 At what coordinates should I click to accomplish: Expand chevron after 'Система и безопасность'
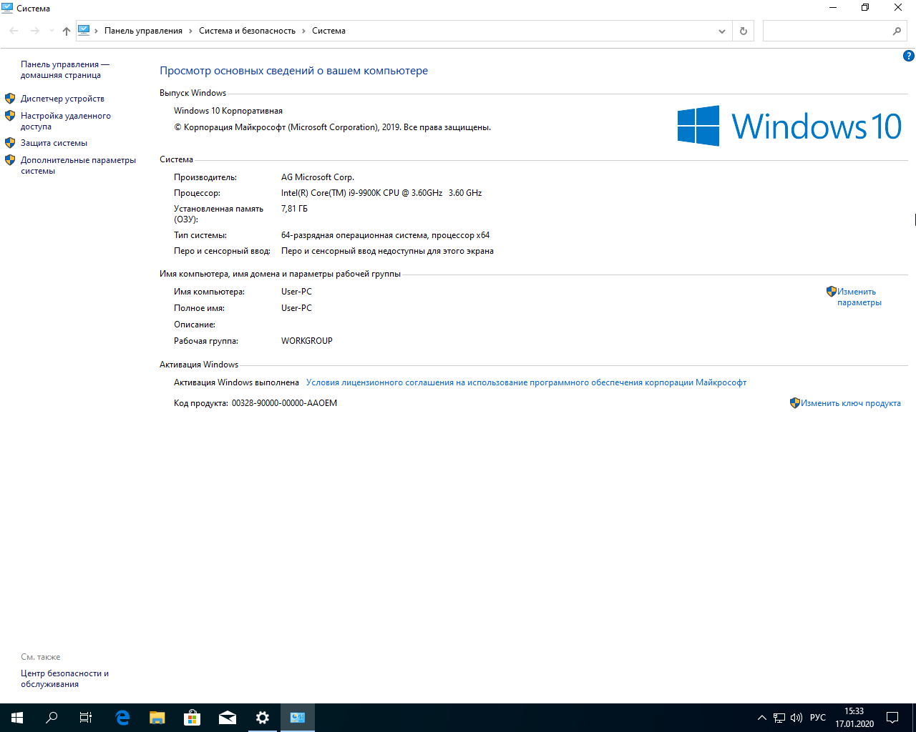point(303,31)
